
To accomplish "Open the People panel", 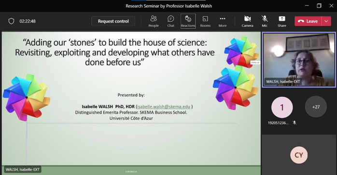I will click(x=154, y=21).
